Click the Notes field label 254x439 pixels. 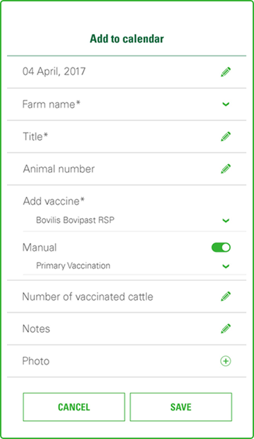click(36, 329)
